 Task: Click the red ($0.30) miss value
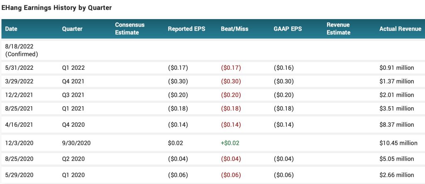(231, 81)
